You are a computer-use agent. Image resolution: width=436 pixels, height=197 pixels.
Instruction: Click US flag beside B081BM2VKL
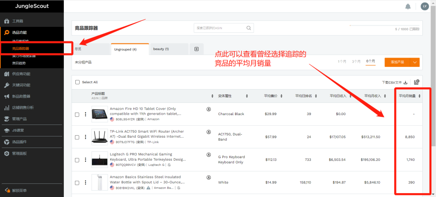[112, 188]
